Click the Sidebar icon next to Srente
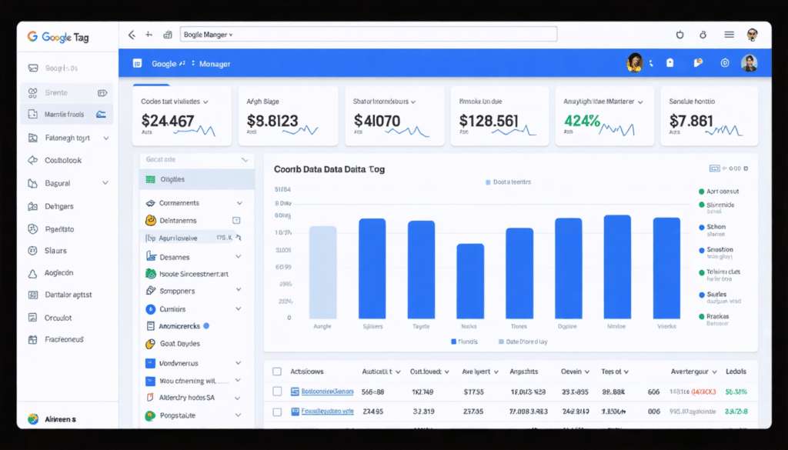The height and width of the screenshot is (450, 788). (x=33, y=92)
